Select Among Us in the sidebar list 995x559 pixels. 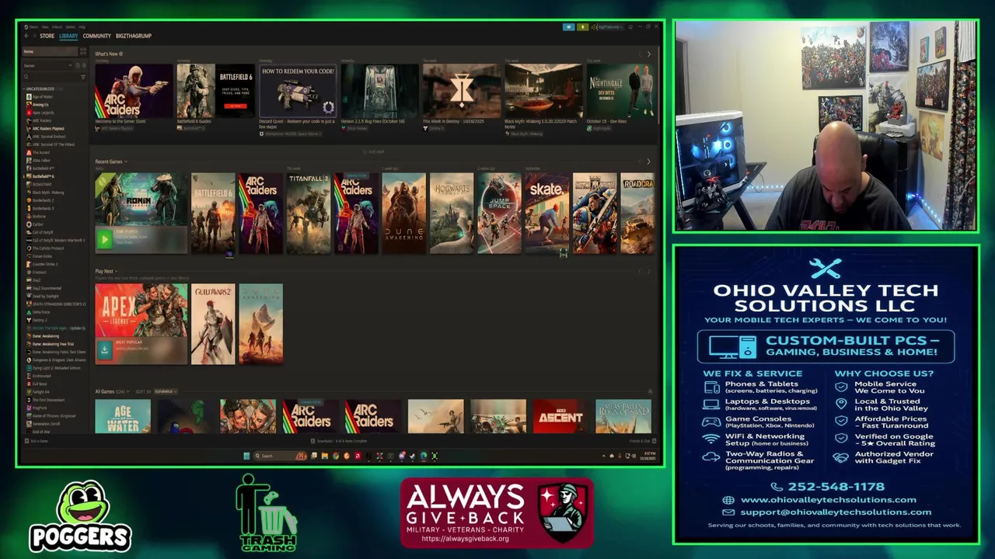point(40,105)
